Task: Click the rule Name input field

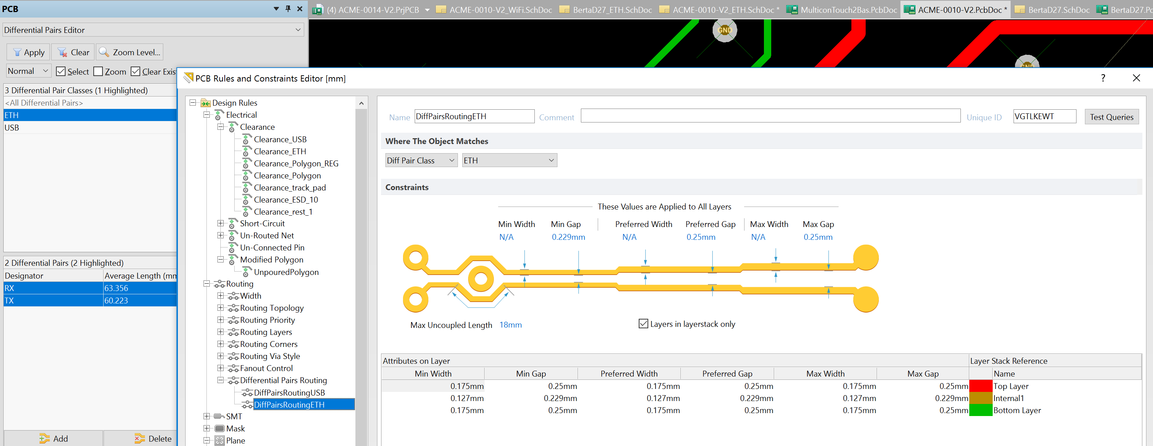Action: click(474, 116)
